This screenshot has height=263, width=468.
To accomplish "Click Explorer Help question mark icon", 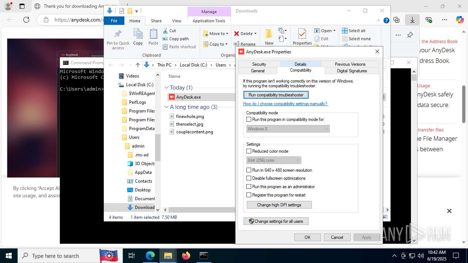I will tap(386, 21).
